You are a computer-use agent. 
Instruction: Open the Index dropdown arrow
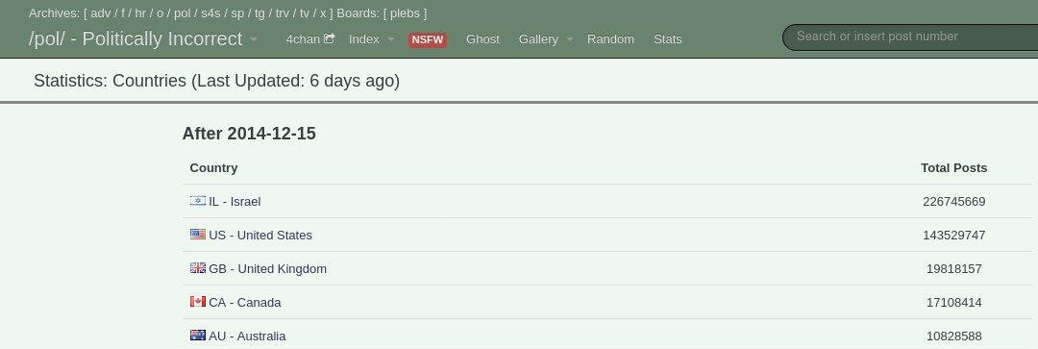390,39
